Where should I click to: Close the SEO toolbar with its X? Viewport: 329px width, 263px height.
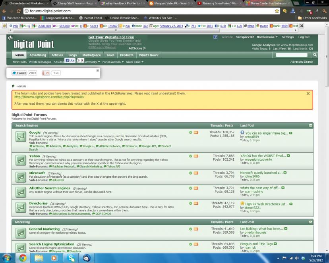[302, 26]
